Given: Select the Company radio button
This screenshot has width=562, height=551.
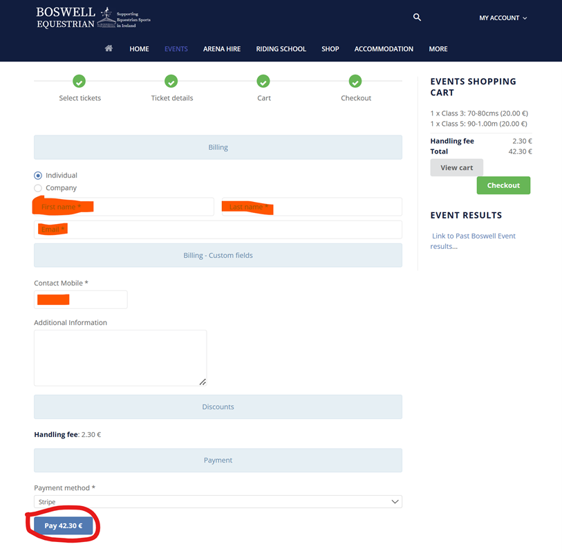Looking at the screenshot, I should click(38, 188).
